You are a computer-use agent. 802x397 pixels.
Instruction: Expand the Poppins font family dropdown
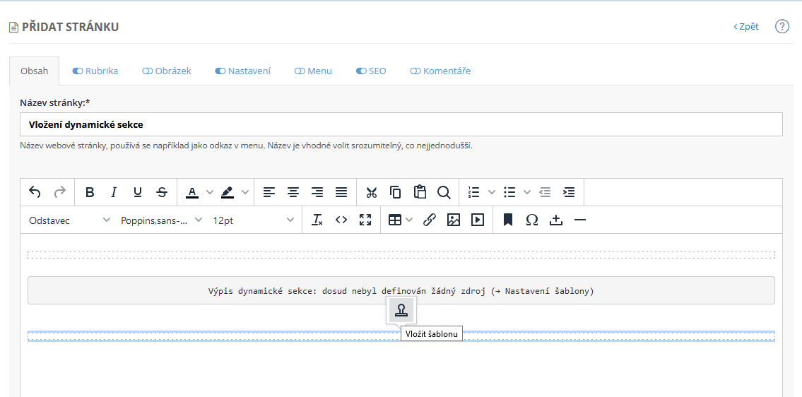[x=161, y=220]
